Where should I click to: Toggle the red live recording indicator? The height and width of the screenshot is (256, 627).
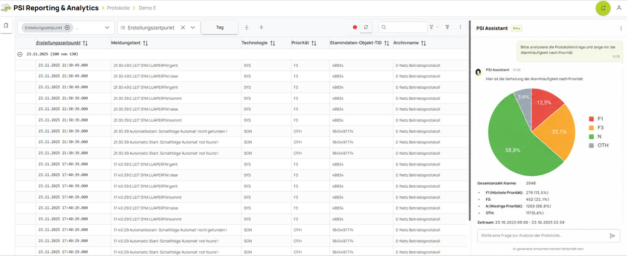click(355, 27)
